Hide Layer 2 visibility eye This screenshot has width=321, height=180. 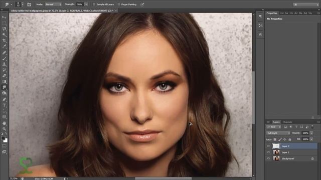[x=268, y=146]
